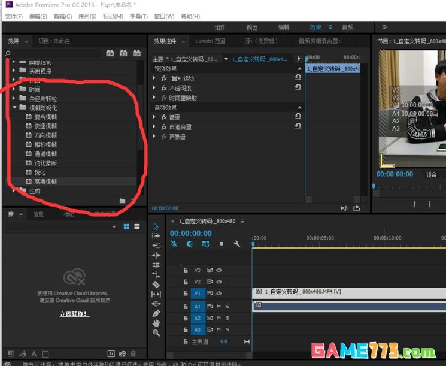The image size is (446, 366).
Task: Collapse the 模糊与锐化 folder
Action: pos(14,108)
